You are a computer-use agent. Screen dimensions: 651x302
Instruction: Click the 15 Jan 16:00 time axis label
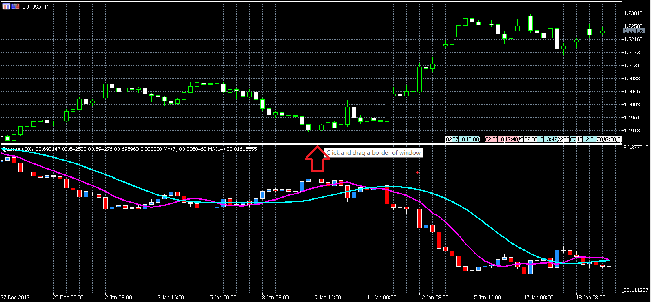pos(486,298)
